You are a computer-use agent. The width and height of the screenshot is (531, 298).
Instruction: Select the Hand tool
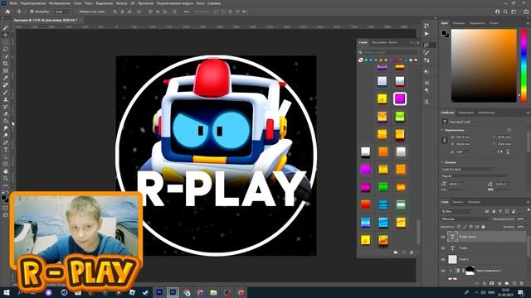[x=6, y=171]
